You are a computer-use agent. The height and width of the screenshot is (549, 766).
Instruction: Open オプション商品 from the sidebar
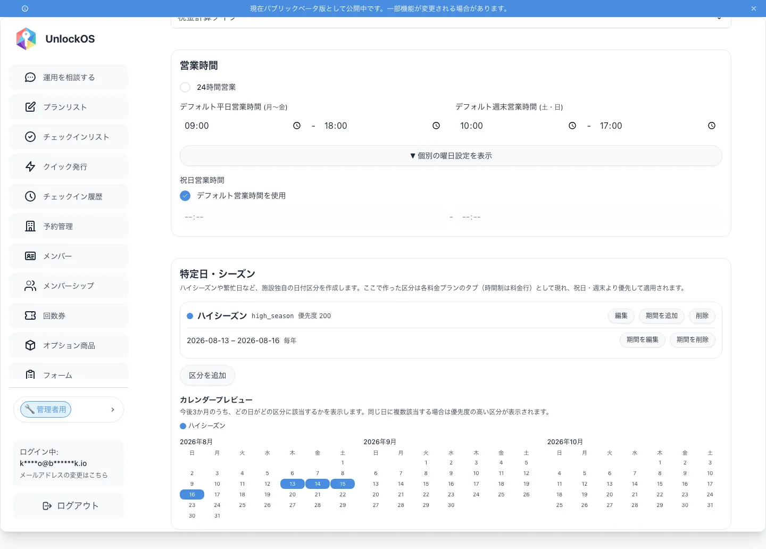[69, 345]
